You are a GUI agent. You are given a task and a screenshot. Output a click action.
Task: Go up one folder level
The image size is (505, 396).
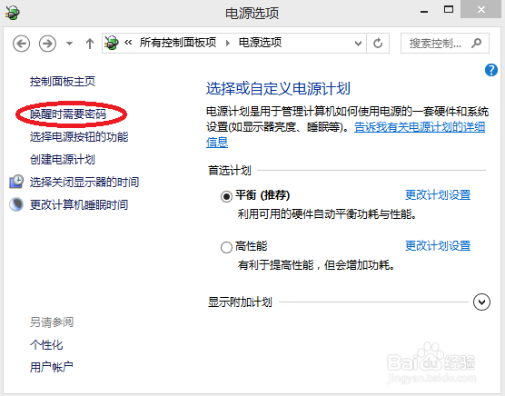coord(90,44)
